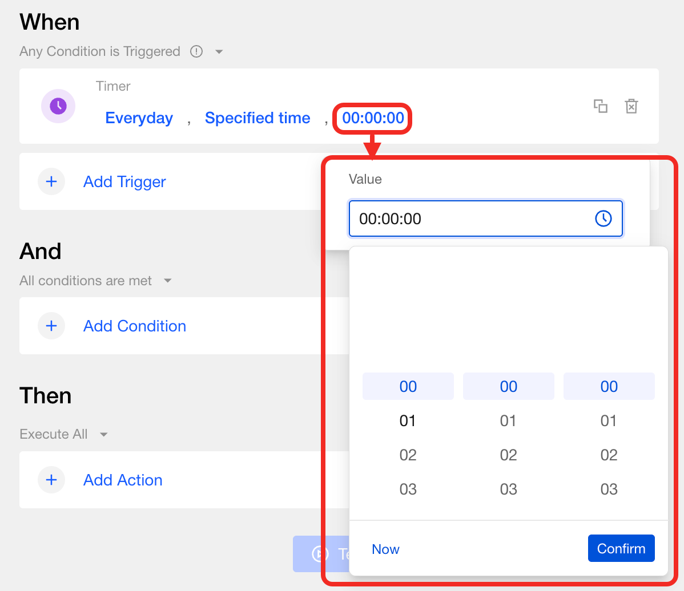Open the 00:00:00 time value link
Screen dimensions: 684x591
point(373,118)
